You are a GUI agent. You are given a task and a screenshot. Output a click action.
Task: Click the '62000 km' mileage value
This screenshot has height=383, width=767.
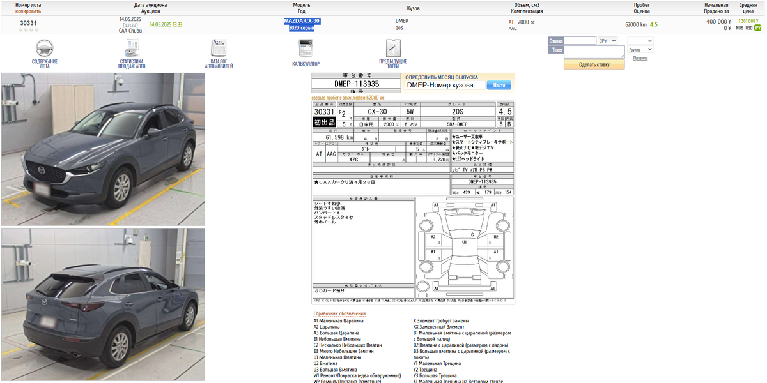tap(636, 24)
